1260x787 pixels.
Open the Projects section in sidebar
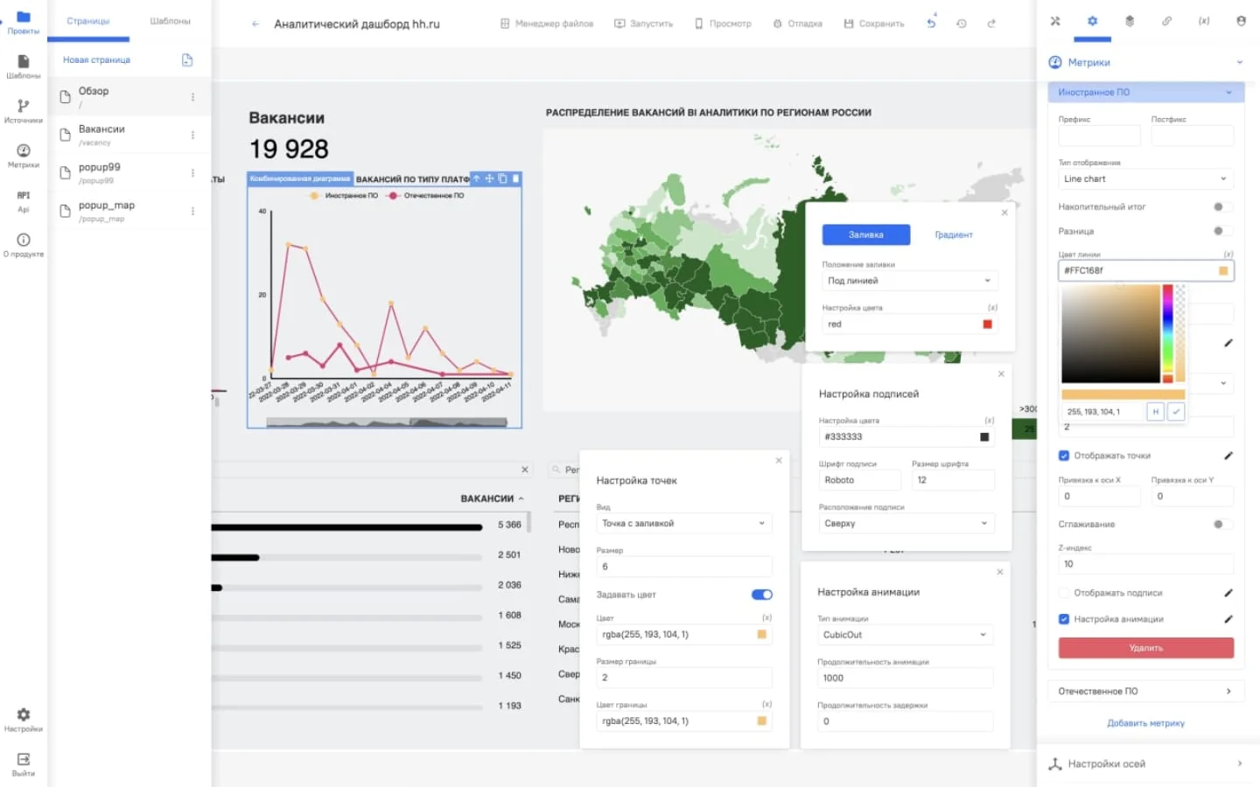click(x=23, y=22)
